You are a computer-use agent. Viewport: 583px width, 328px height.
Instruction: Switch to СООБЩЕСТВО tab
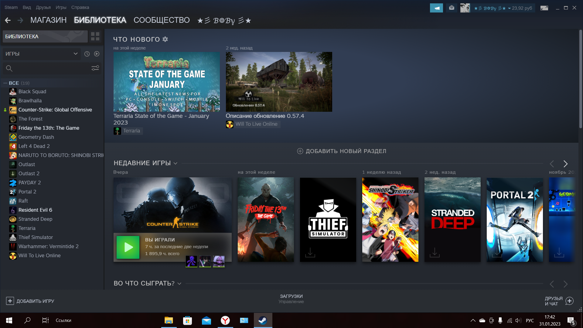click(162, 20)
